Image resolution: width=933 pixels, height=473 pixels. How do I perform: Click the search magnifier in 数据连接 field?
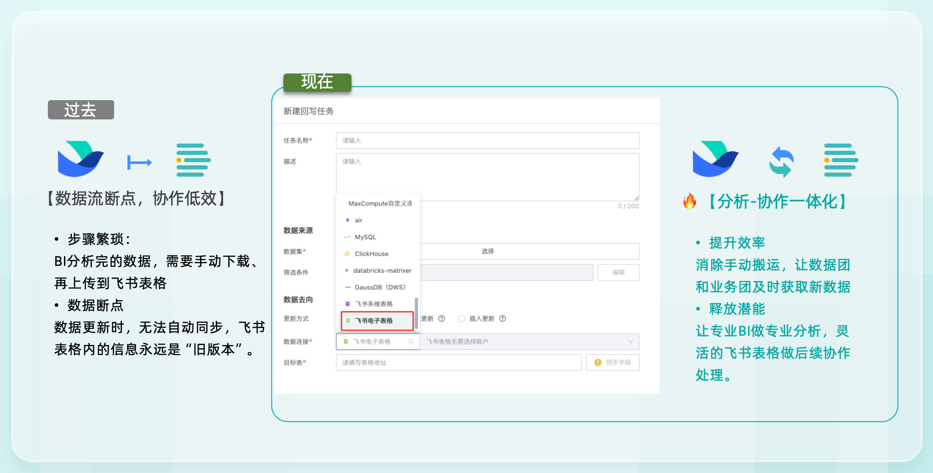pos(411,342)
